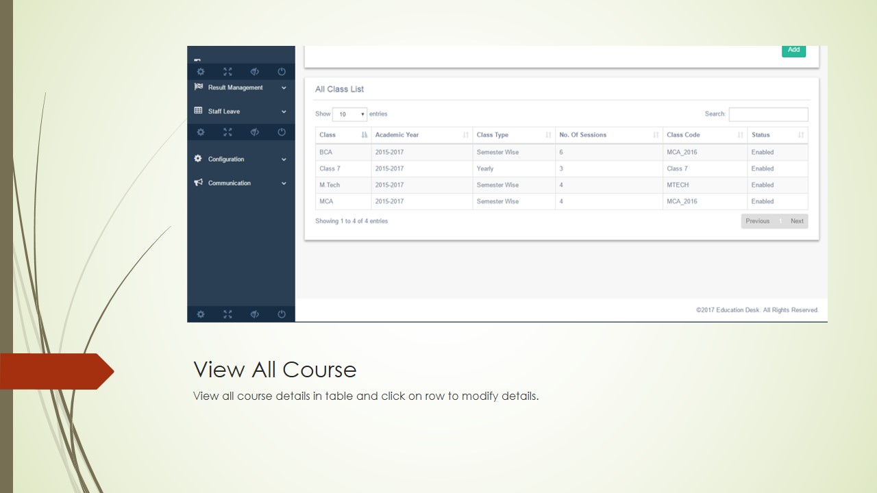Expand Result Management chevron arrow

click(284, 88)
